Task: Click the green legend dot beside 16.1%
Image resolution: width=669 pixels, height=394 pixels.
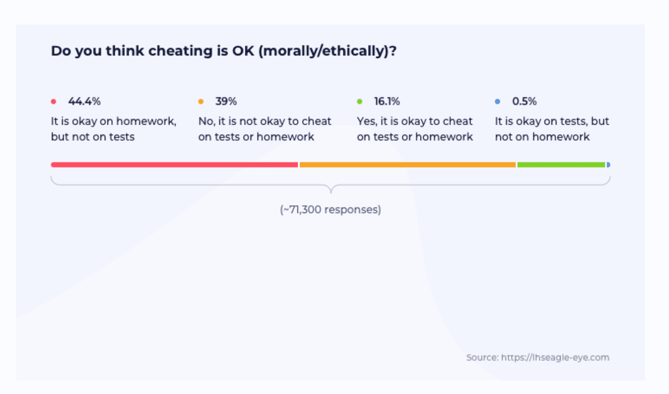Action: point(359,102)
